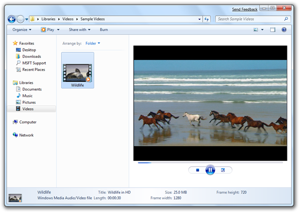Select Computer in the navigation pane

click(x=28, y=122)
